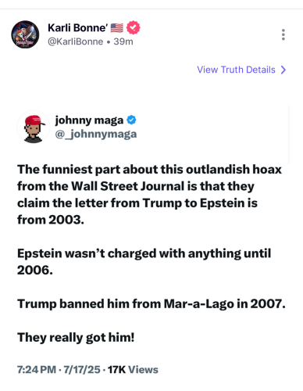Open Karli Bonne' profile avatar
This screenshot has height=391, width=303.
[25, 34]
